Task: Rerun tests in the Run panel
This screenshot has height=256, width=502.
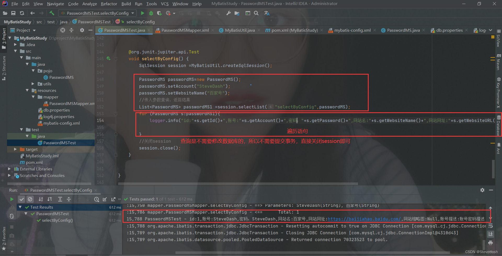Action: [12, 199]
